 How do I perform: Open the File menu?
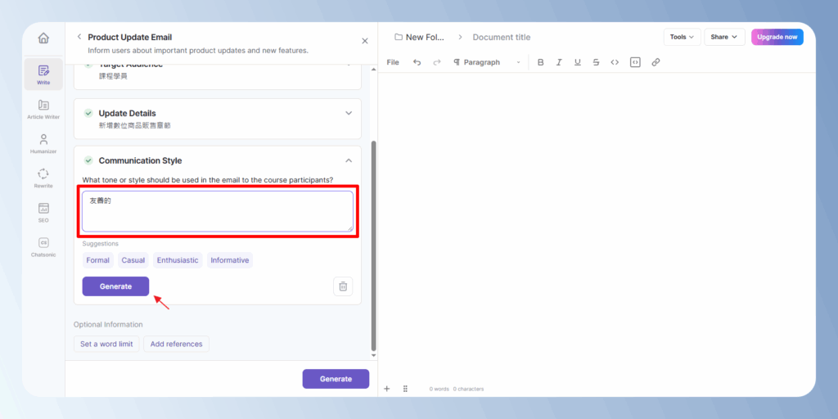click(x=393, y=62)
